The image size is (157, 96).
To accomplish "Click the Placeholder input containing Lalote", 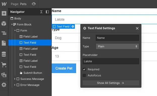I will (x=111, y=61).
